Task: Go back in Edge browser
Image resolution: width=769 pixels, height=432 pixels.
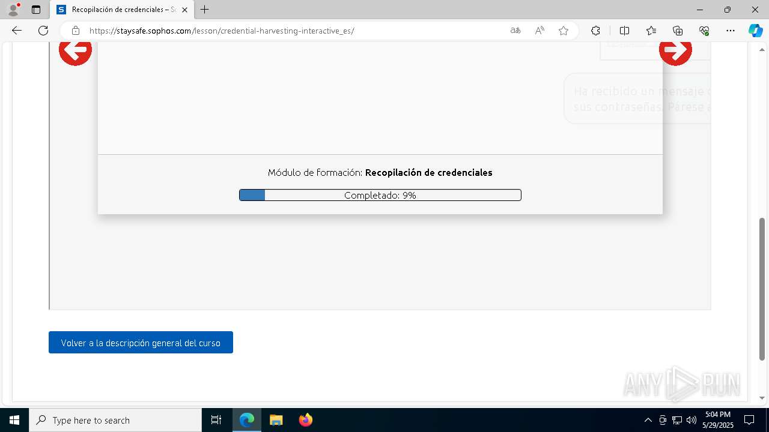Action: pyautogui.click(x=17, y=31)
